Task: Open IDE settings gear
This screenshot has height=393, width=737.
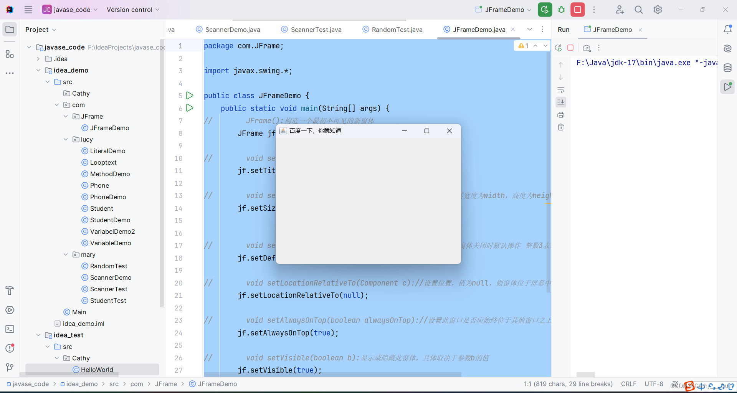Action: coord(658,10)
